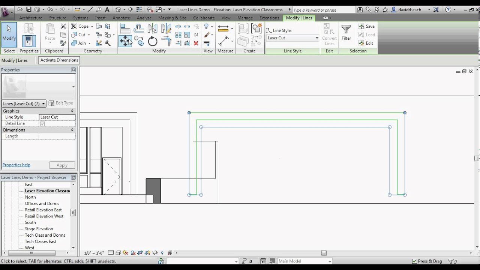Click the binoculars search icon

pyautogui.click(x=360, y=10)
